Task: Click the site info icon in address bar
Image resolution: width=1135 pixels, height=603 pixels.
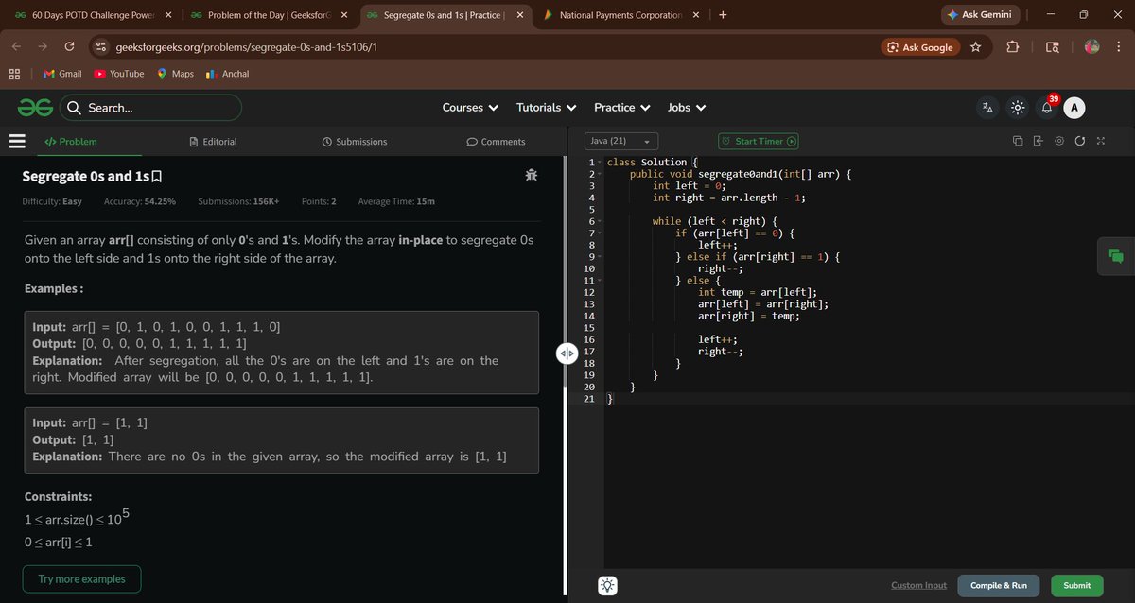Action: pos(101,47)
